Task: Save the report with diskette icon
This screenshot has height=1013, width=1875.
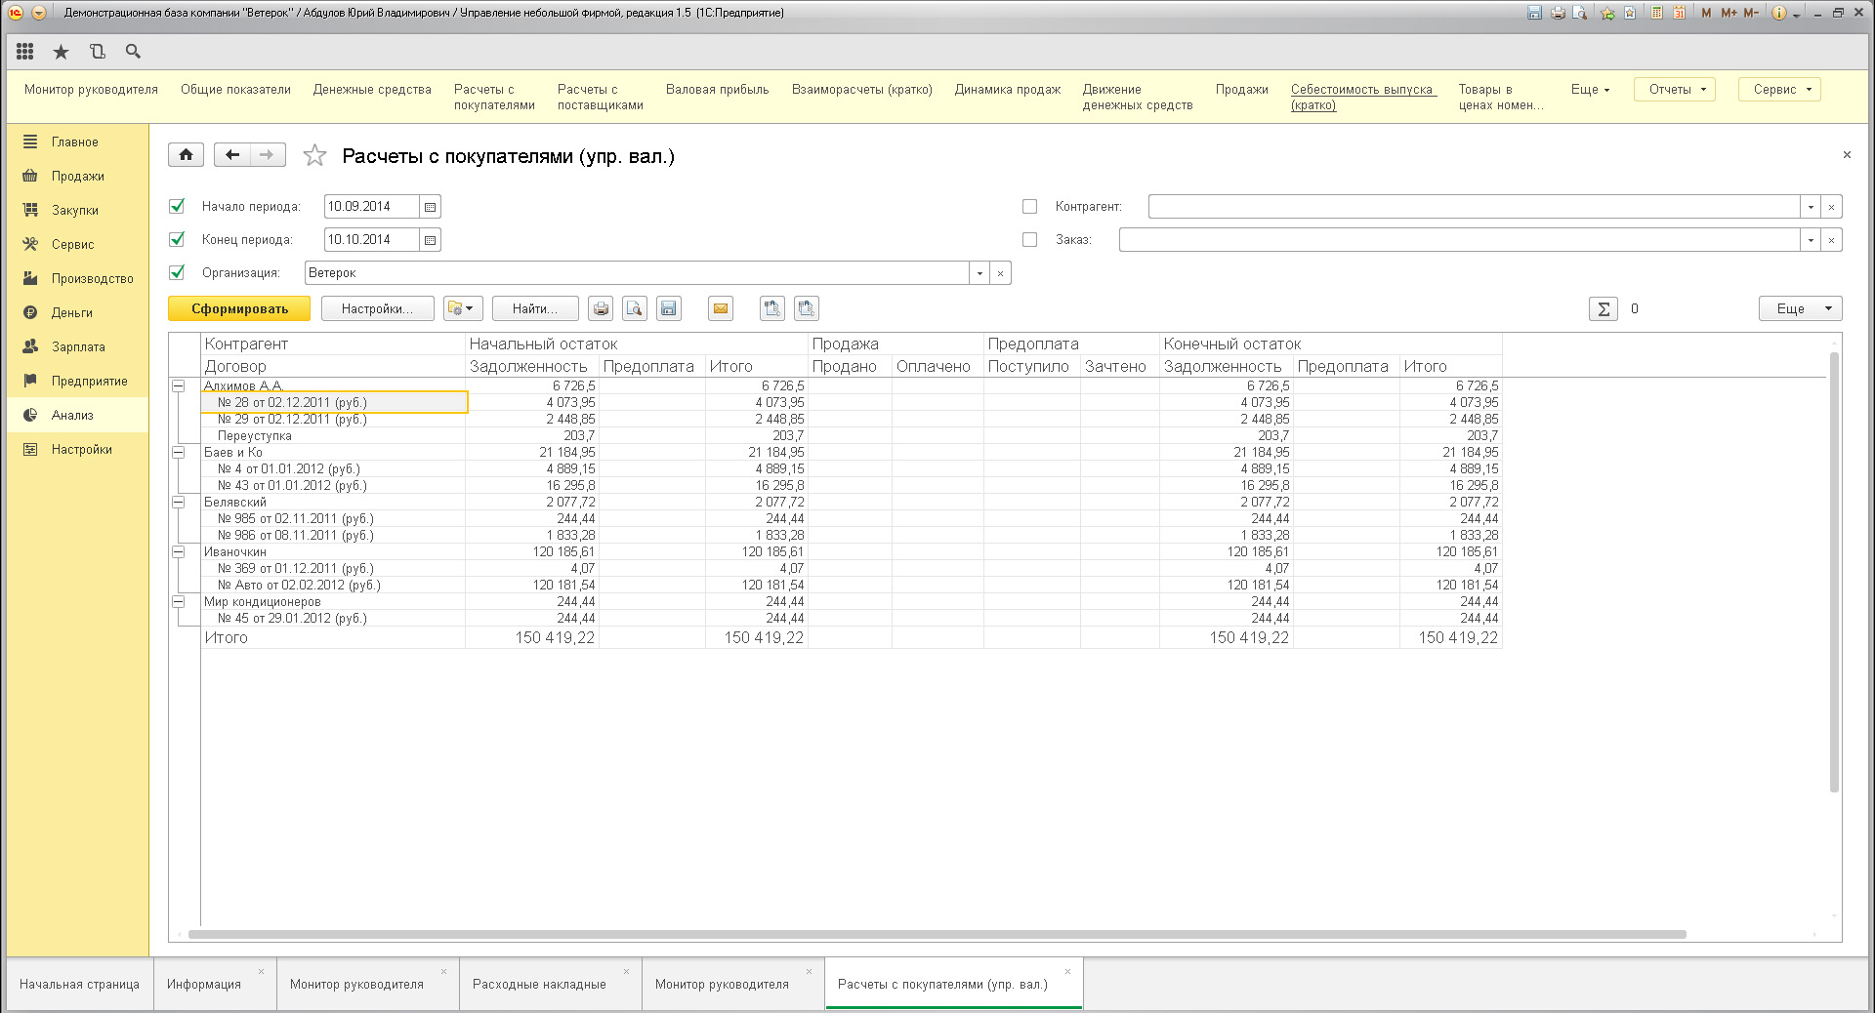Action: point(669,308)
